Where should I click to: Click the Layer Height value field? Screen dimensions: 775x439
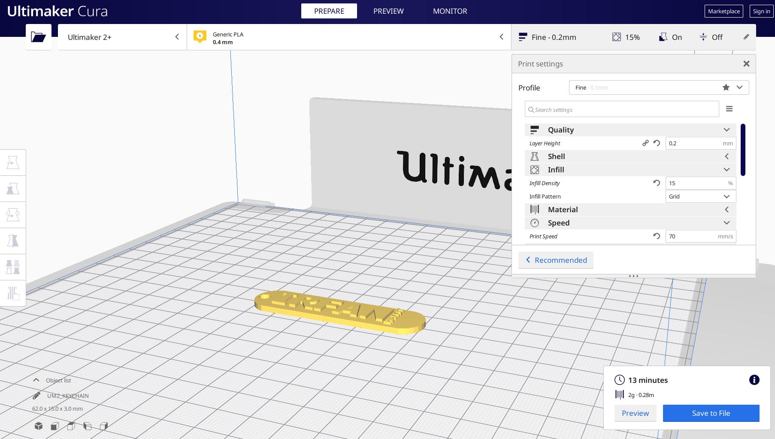point(701,143)
